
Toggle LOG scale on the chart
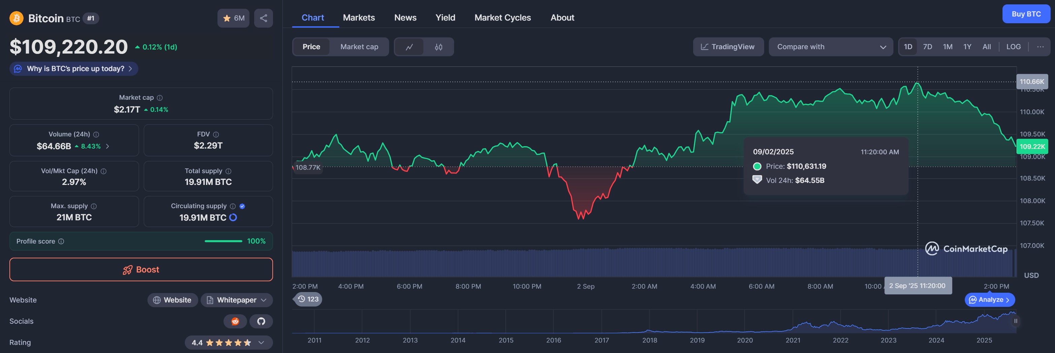click(x=1013, y=47)
